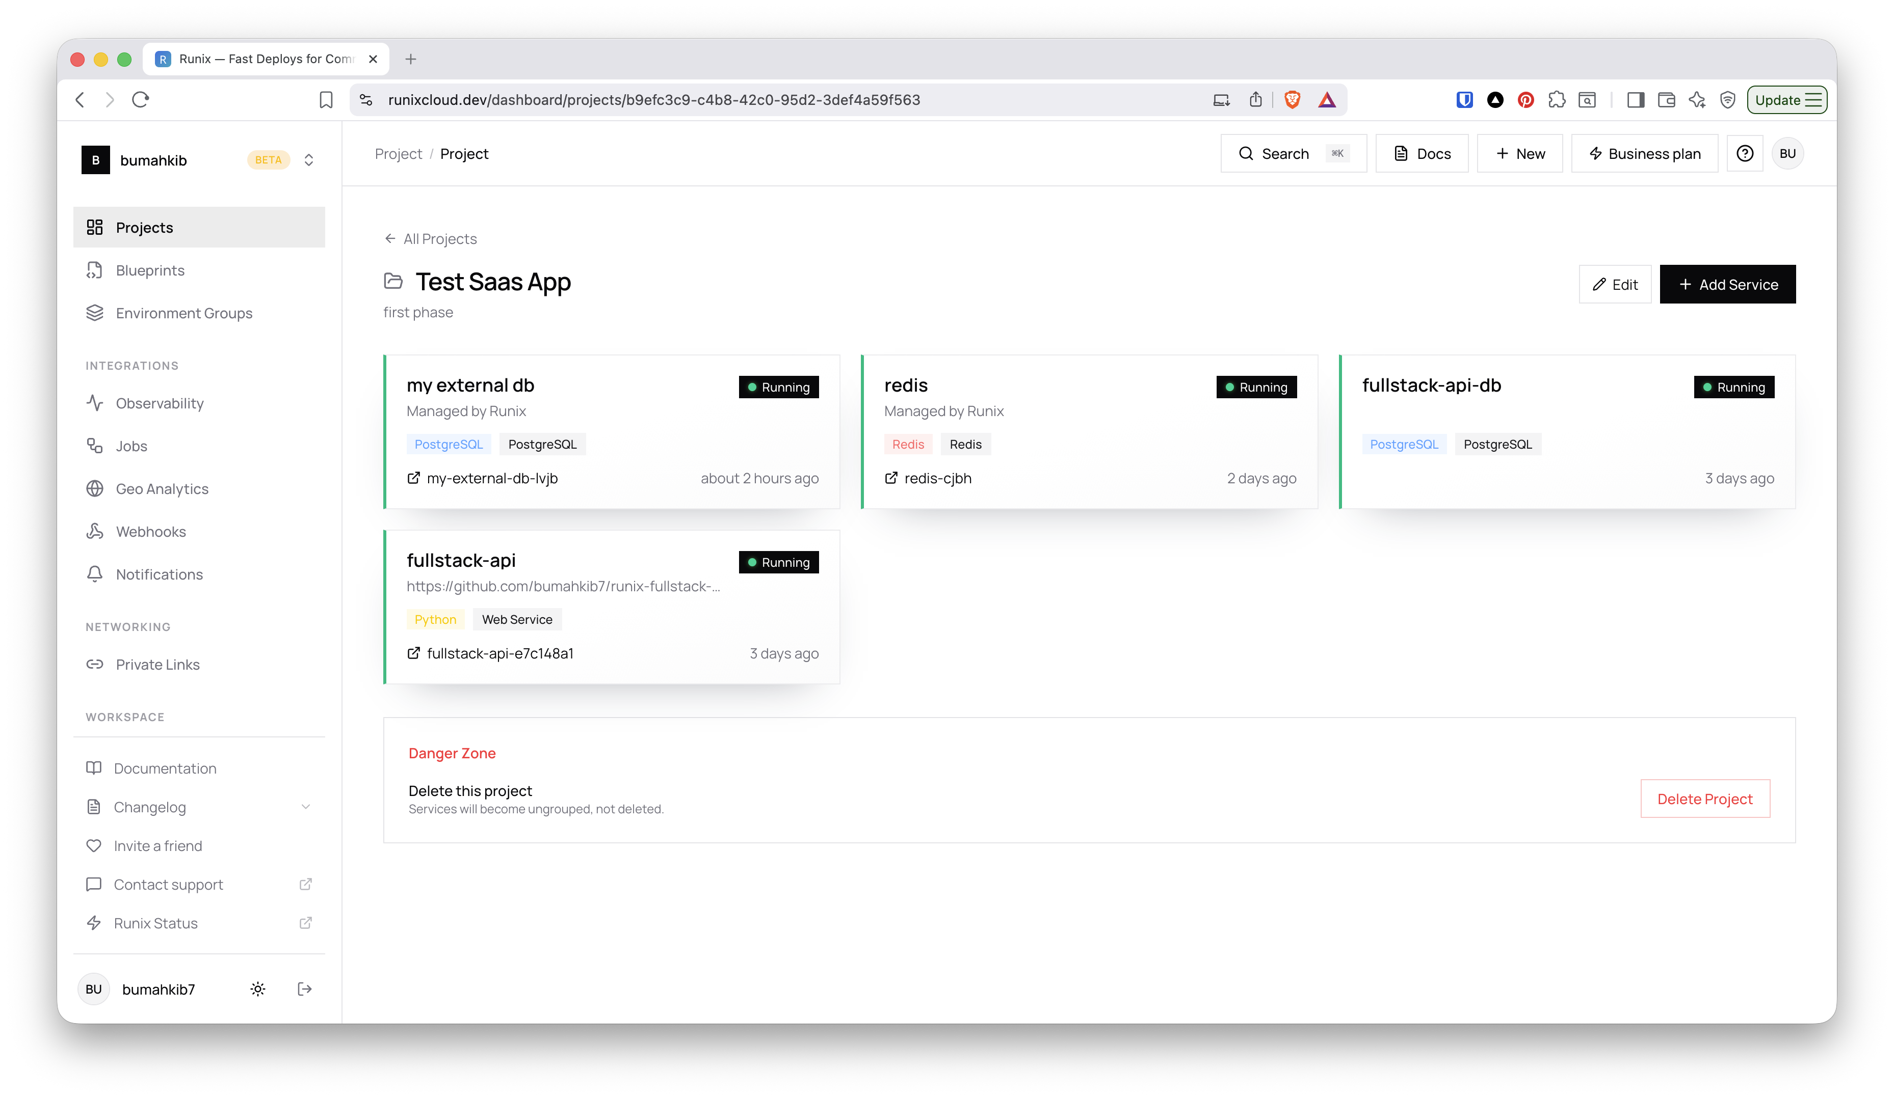Expand the bumahkib workspace switcher
Image resolution: width=1894 pixels, height=1099 pixels.
[309, 159]
